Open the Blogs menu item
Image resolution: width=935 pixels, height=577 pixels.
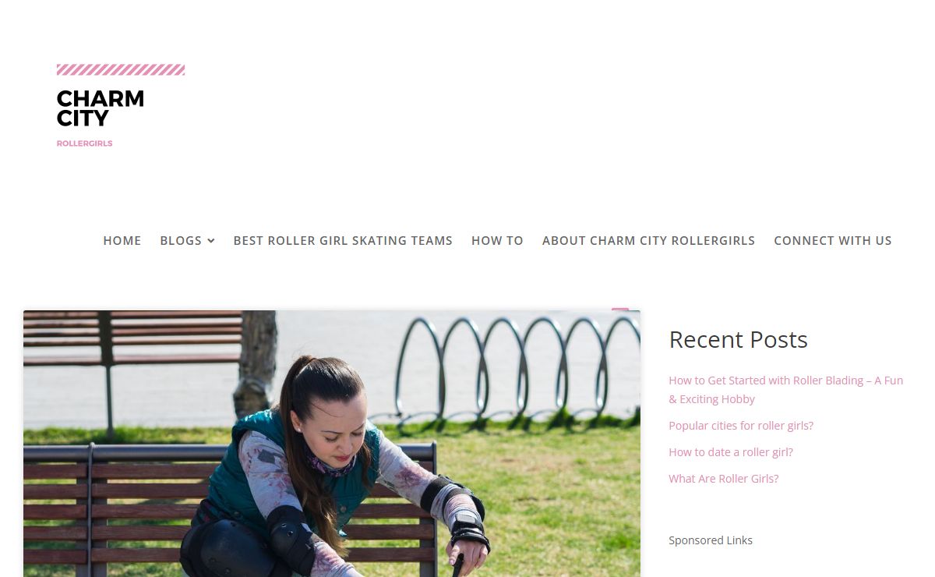[x=181, y=240]
